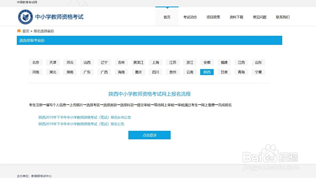Select province 北京
Image resolution: width=316 pixels, height=178 pixels.
[36, 62]
